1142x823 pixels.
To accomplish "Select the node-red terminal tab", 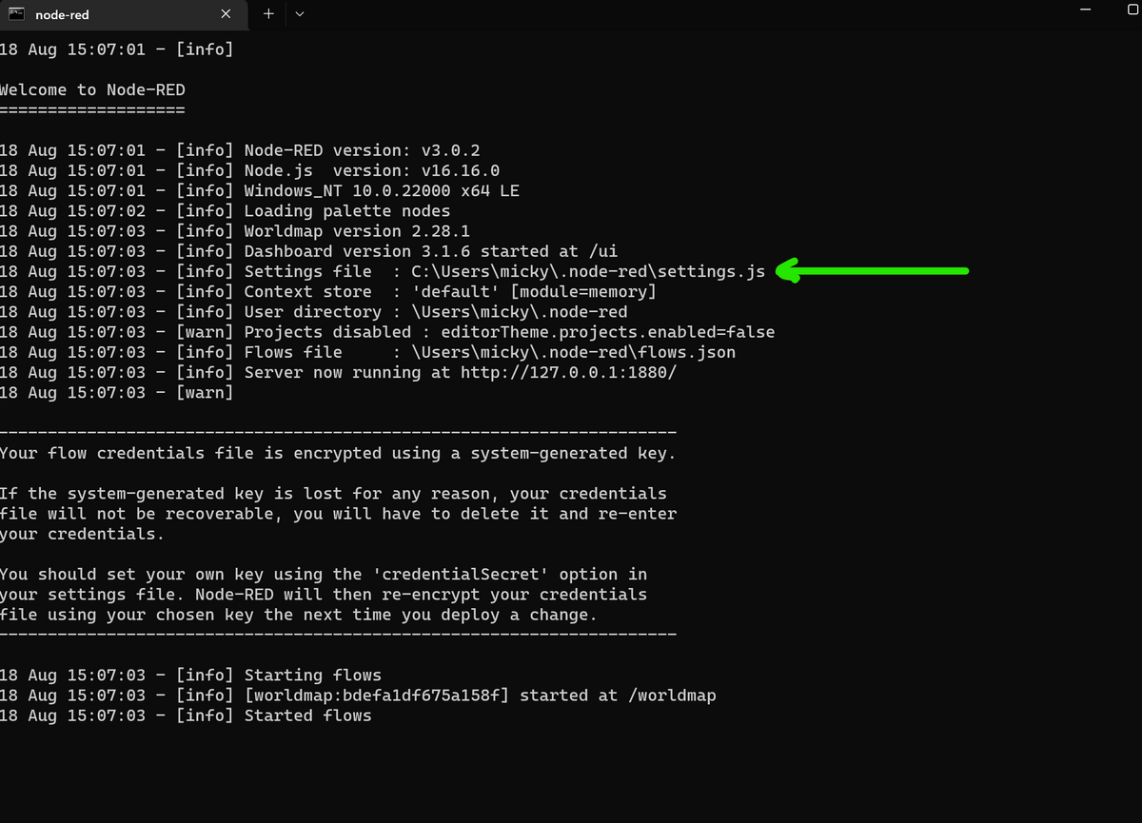I will 124,14.
